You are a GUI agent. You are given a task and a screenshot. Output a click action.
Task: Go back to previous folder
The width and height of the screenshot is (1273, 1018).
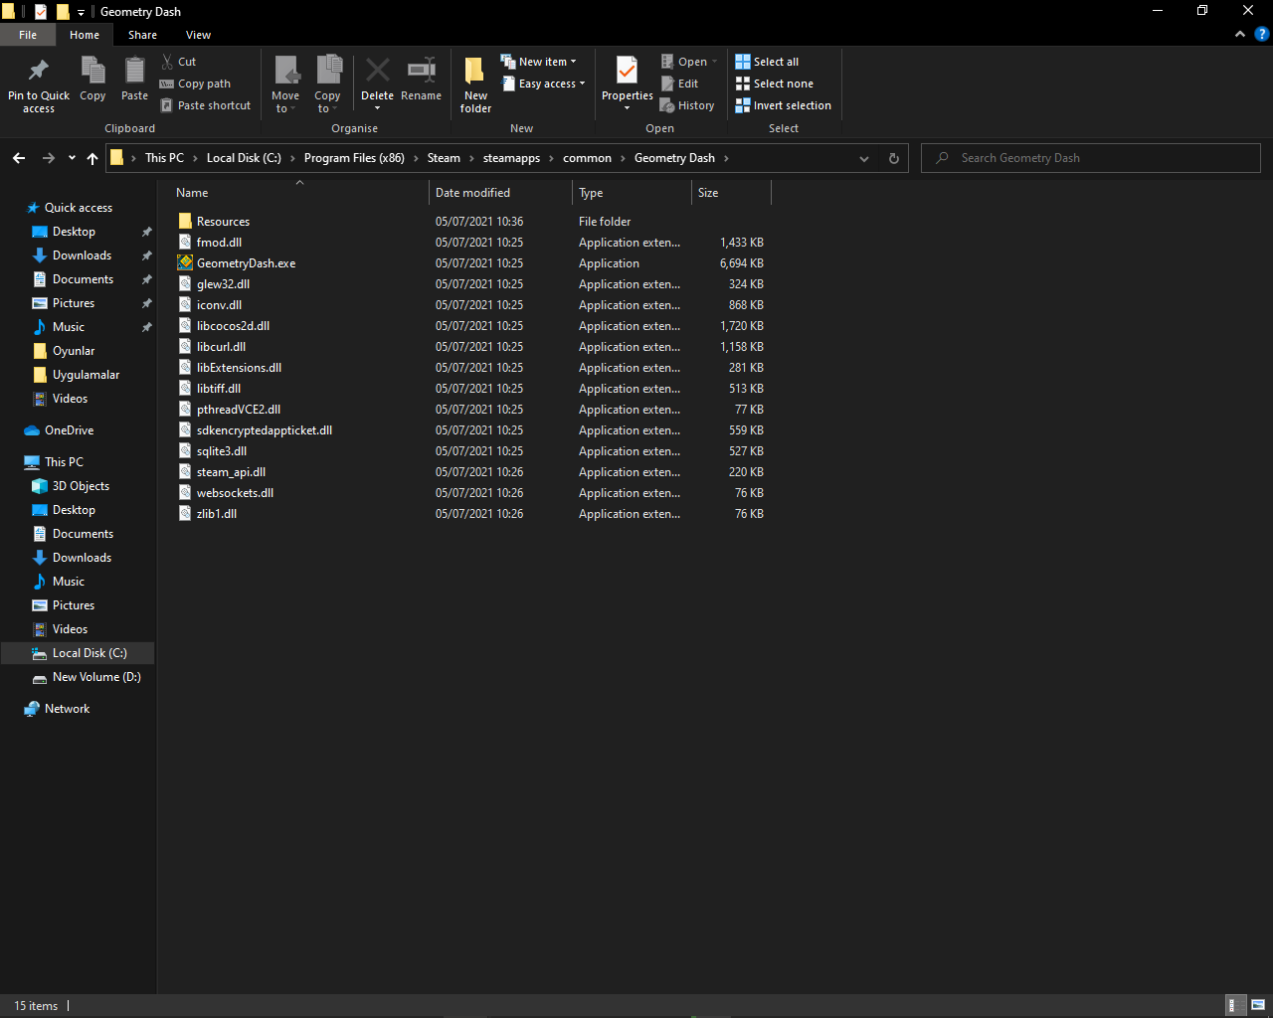(x=19, y=158)
